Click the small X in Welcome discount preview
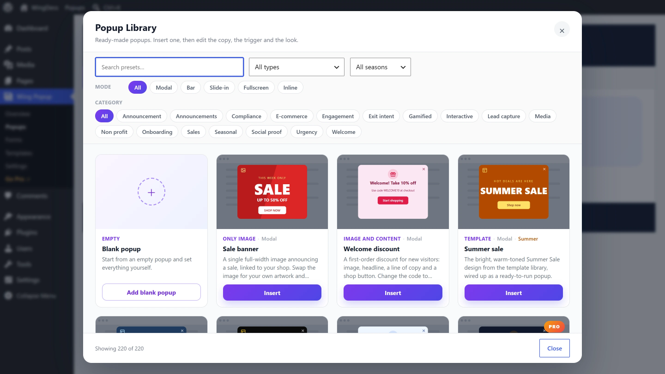665x374 pixels. point(423,169)
